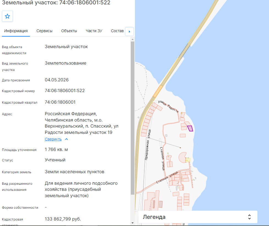Open the Состав tab
This screenshot has width=269, height=226.
coord(117,31)
